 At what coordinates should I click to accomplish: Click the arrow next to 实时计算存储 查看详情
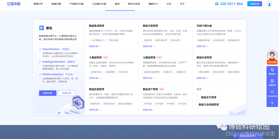coord(207,46)
